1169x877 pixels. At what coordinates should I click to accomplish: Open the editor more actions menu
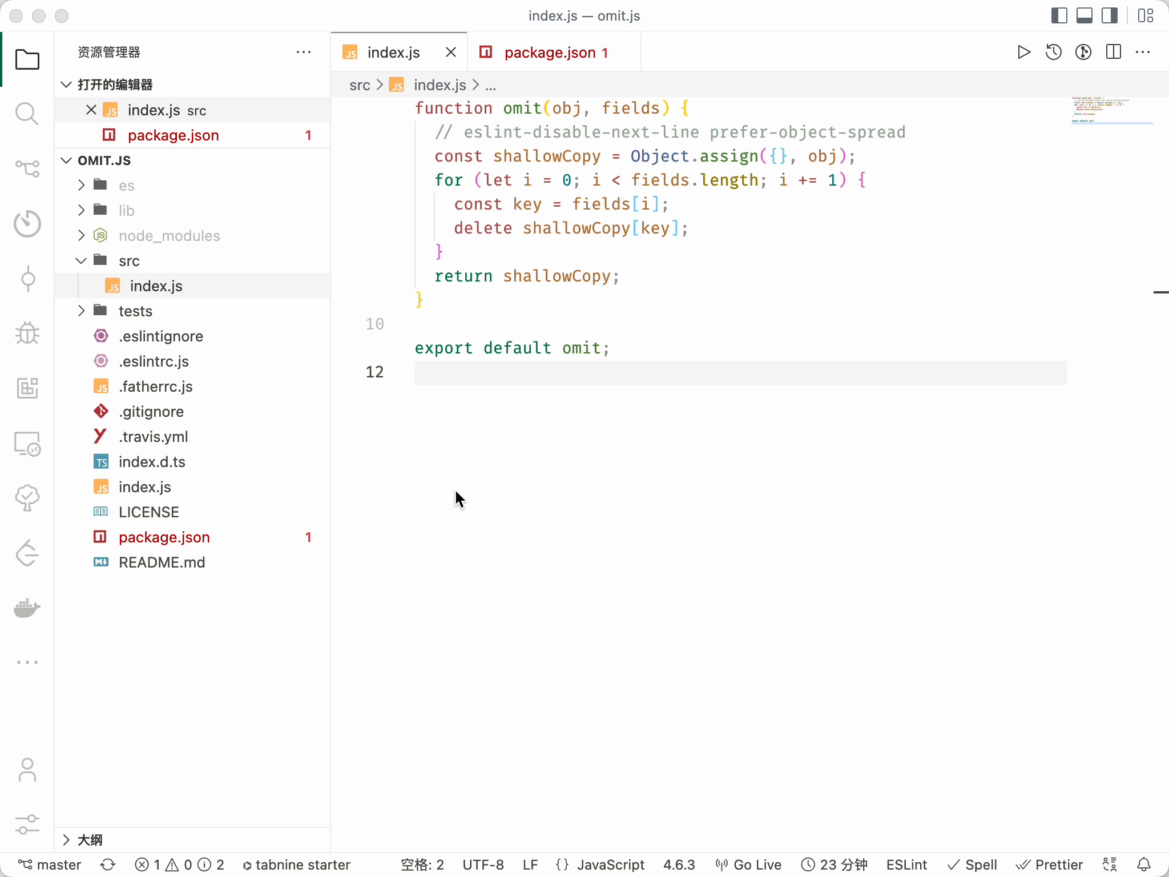1143,52
